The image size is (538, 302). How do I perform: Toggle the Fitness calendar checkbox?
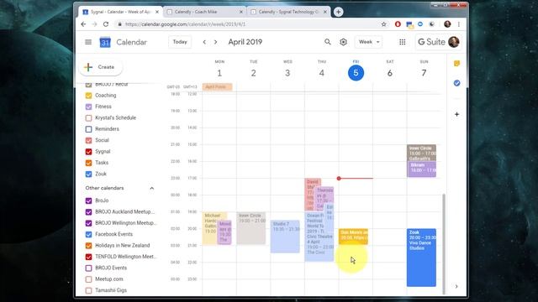[88, 107]
